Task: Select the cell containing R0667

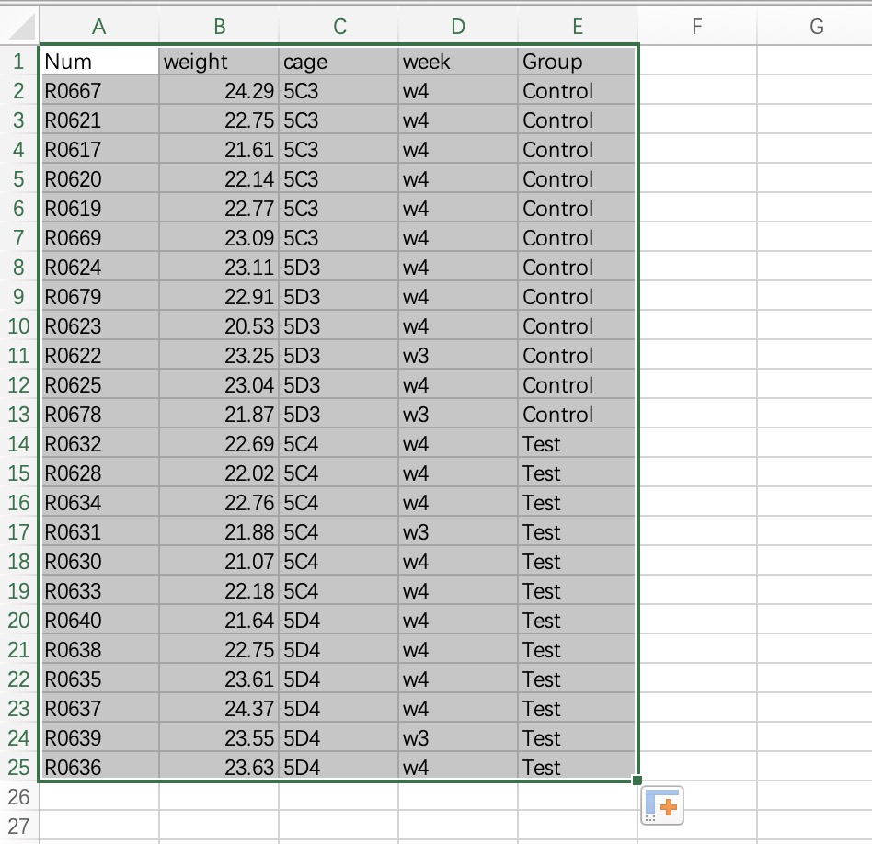Action: pyautogui.click(x=99, y=91)
